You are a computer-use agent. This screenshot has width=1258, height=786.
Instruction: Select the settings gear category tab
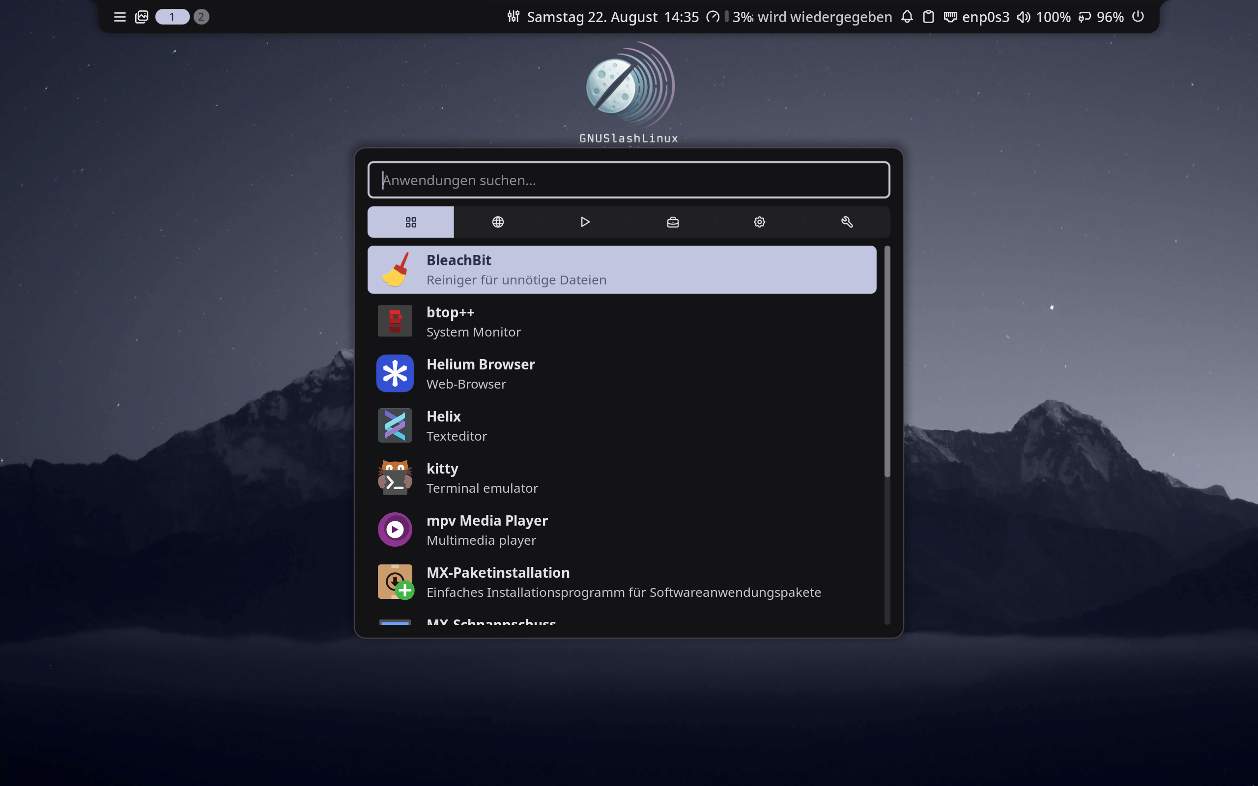pyautogui.click(x=760, y=222)
